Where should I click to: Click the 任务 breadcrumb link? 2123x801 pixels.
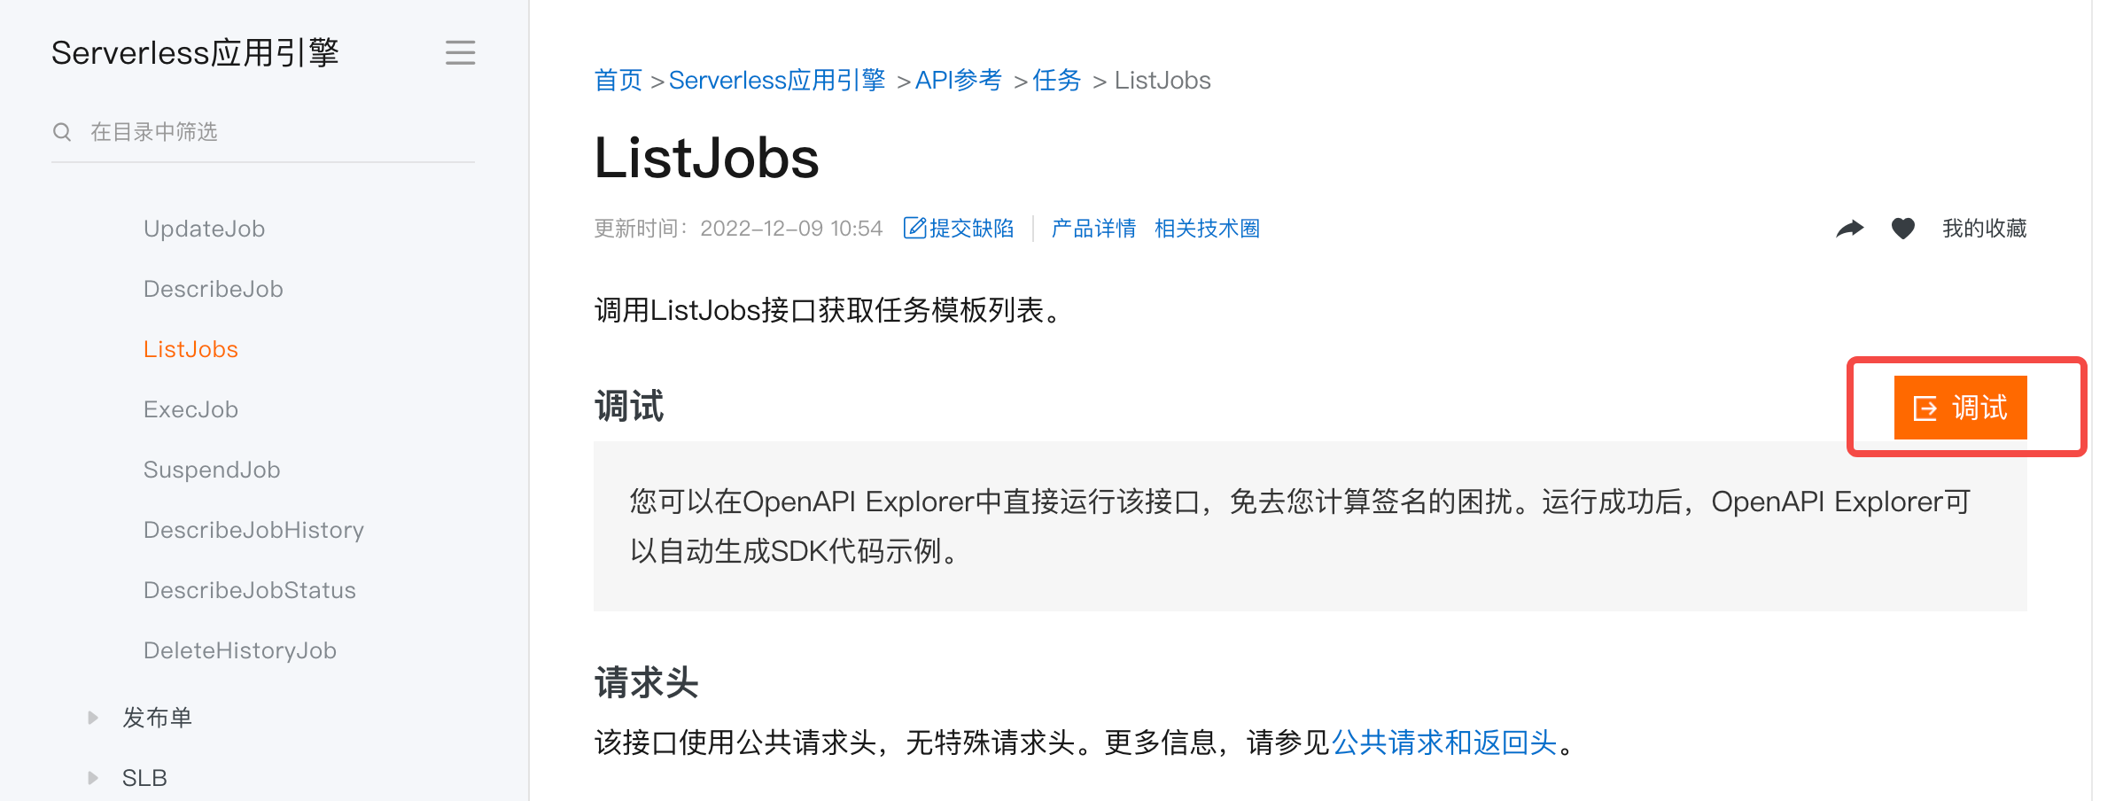coord(1056,81)
